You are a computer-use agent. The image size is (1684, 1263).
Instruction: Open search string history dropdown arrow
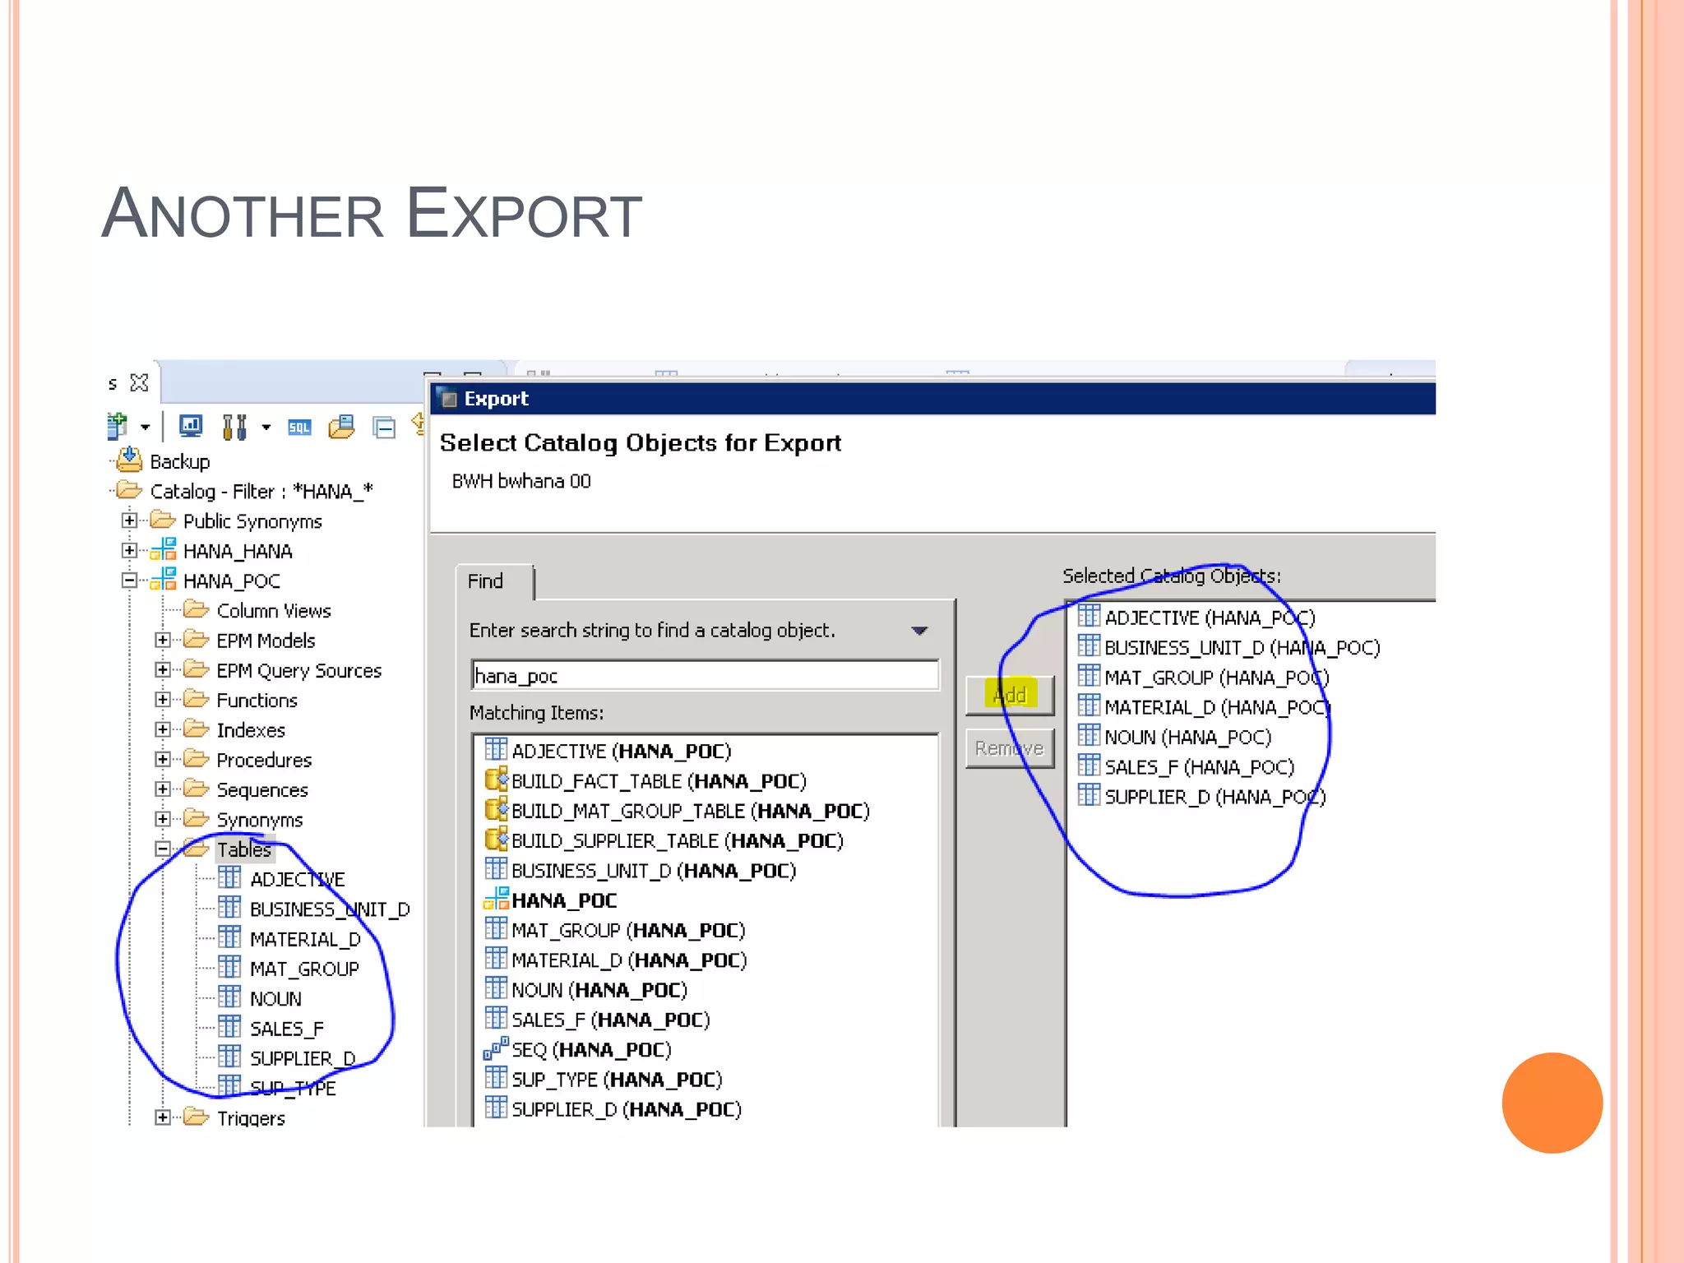click(x=919, y=631)
